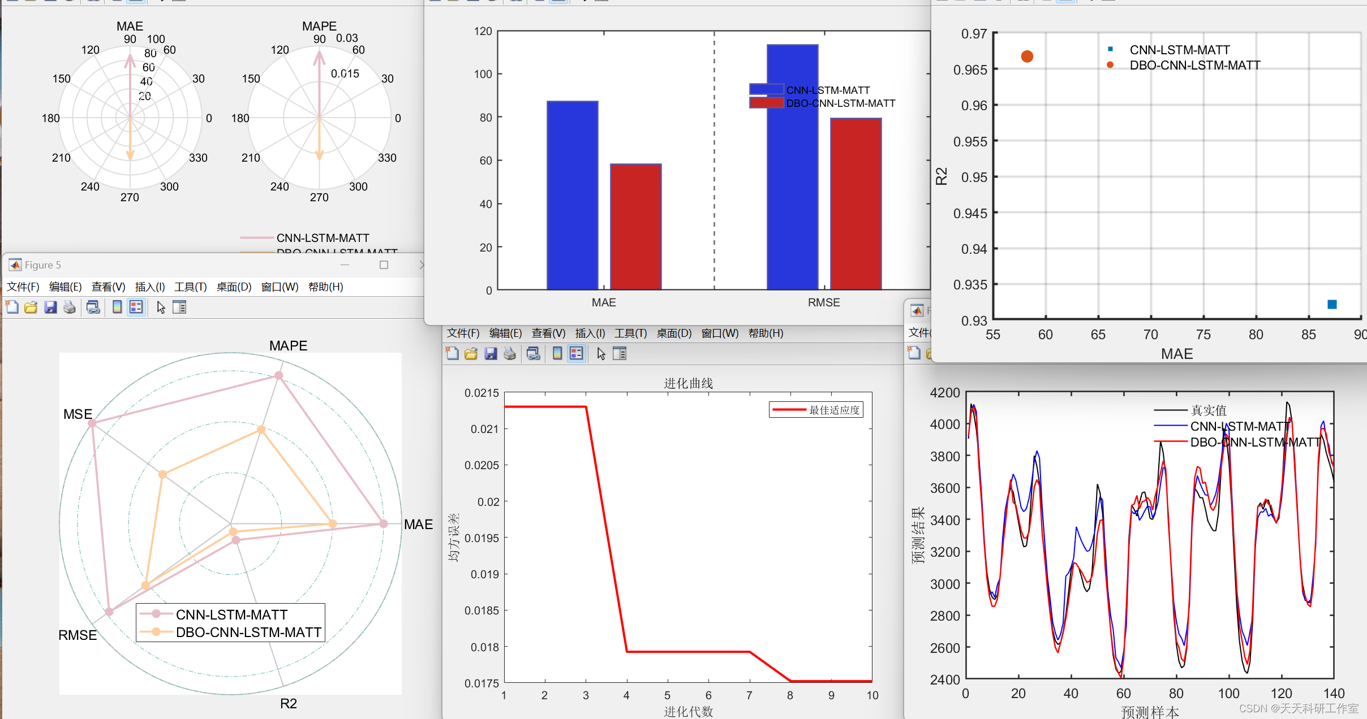
Task: Open 工具(T) menu in Figure 5
Action: (x=191, y=287)
